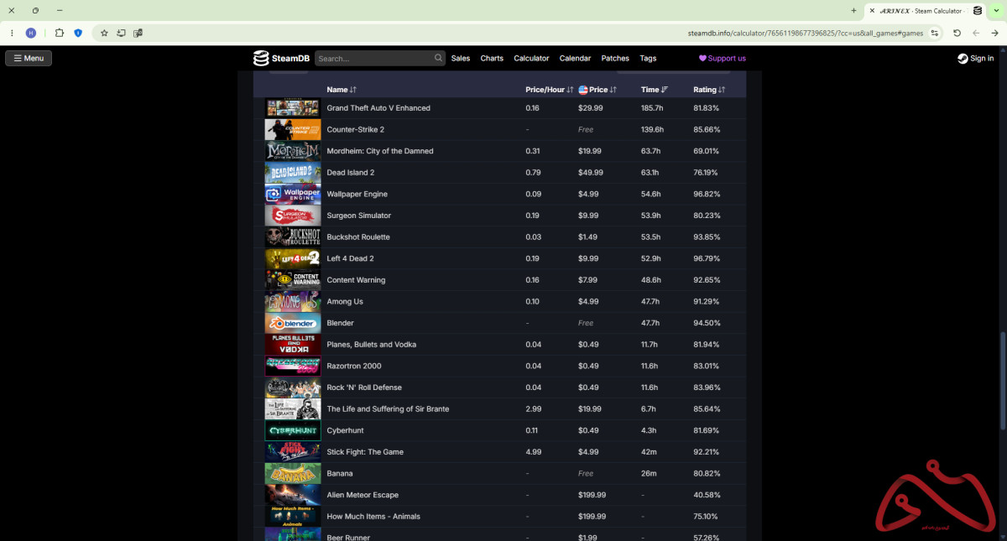
Task: Open the Content Warning link
Action: pyautogui.click(x=356, y=280)
